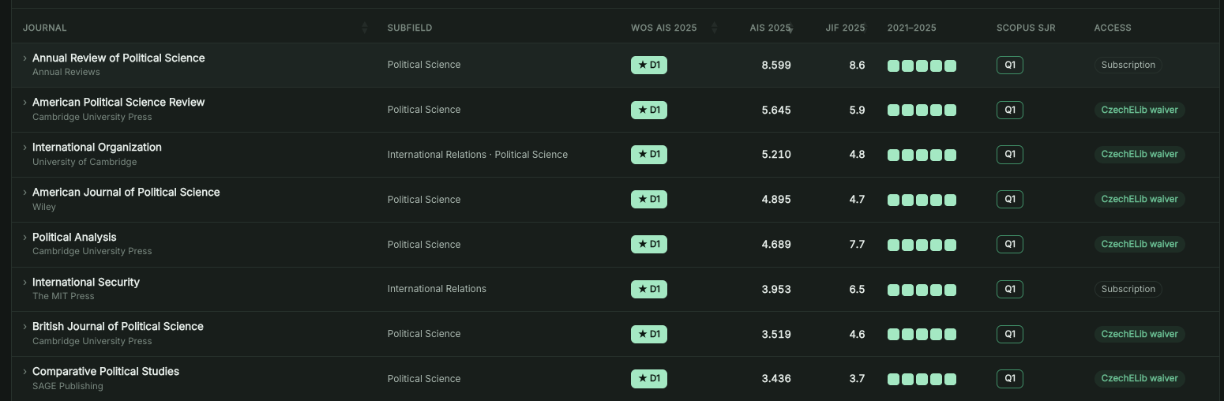Expand the American Journal of Political Science row
Viewport: 1224px width, 401px height.
(x=24, y=193)
